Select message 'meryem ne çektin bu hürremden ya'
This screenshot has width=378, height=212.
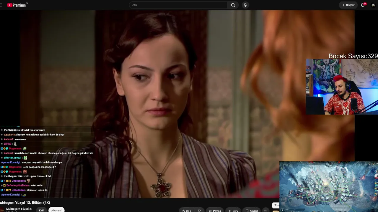click(42, 162)
